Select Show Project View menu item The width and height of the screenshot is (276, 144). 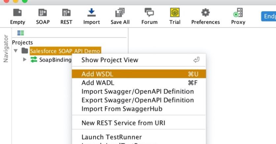point(110,60)
